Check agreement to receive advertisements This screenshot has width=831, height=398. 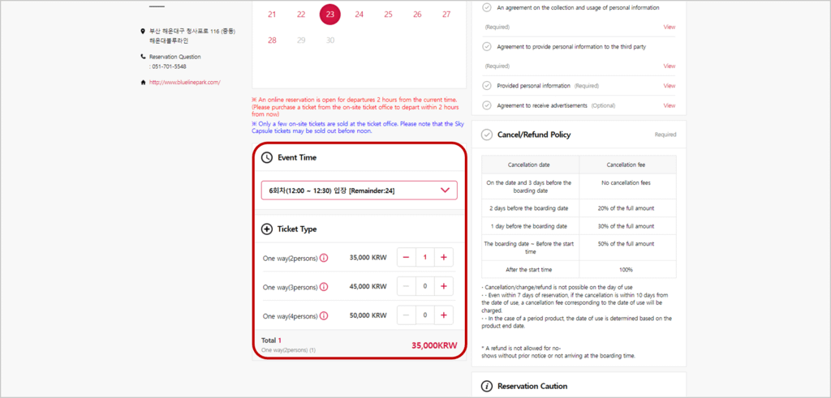point(487,105)
